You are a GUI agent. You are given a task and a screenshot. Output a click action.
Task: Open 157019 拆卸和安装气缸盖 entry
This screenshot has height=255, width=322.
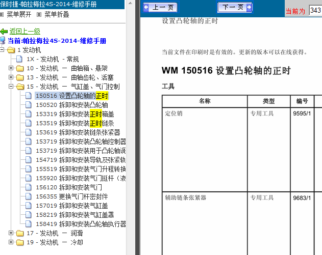click(72, 206)
